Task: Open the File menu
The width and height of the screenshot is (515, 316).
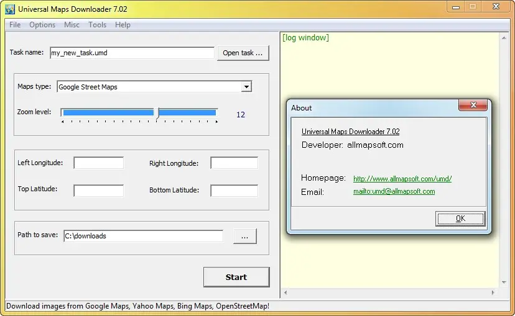Action: click(15, 25)
